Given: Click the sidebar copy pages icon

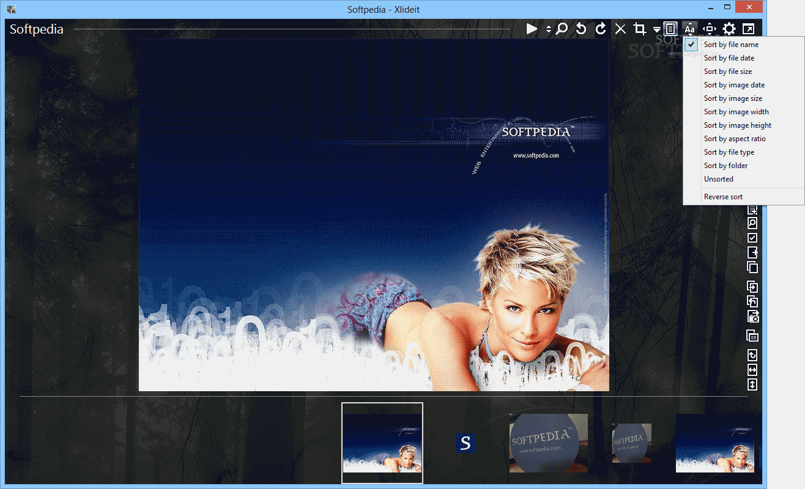Looking at the screenshot, I should (752, 267).
